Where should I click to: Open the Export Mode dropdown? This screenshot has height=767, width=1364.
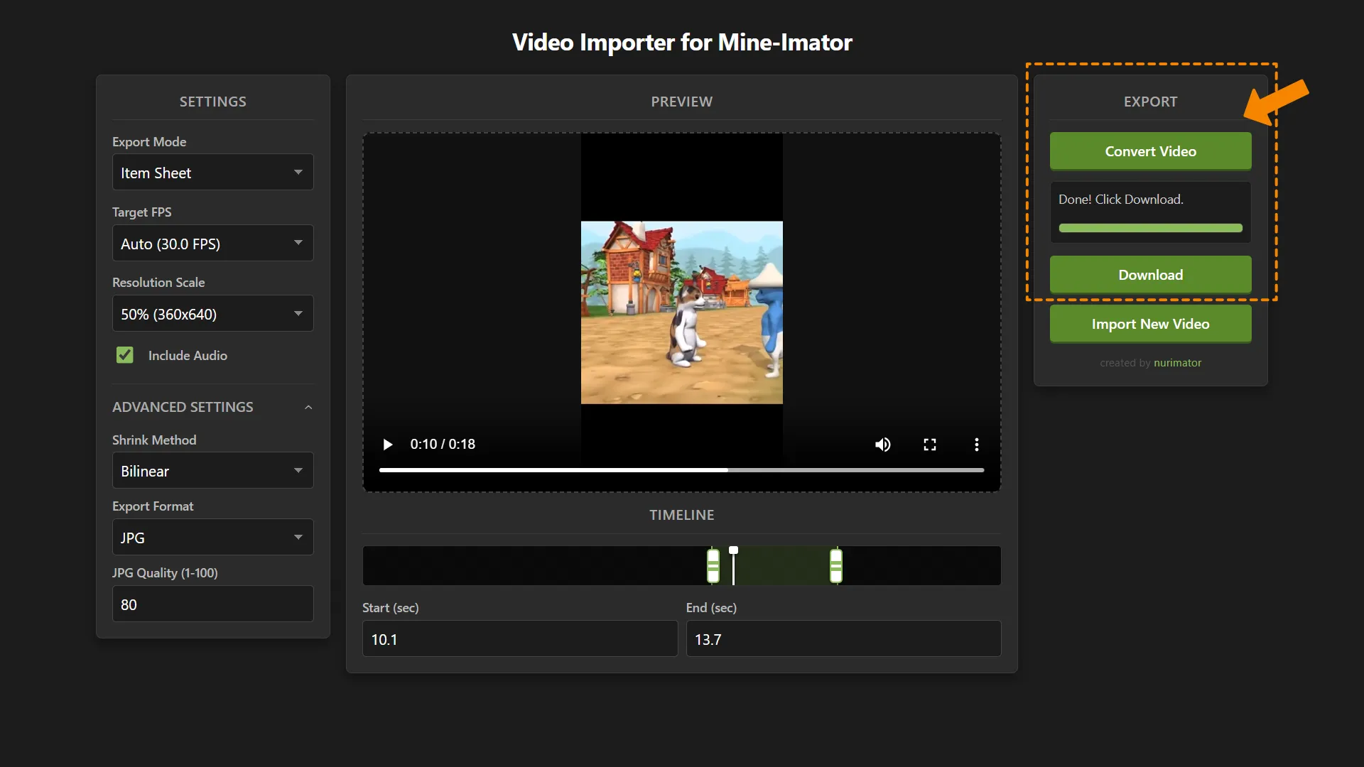212,173
